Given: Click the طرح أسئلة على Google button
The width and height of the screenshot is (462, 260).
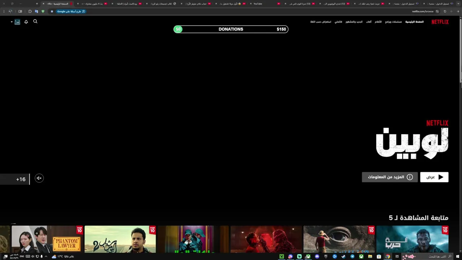Looking at the screenshot, I should pyautogui.click(x=71, y=11).
